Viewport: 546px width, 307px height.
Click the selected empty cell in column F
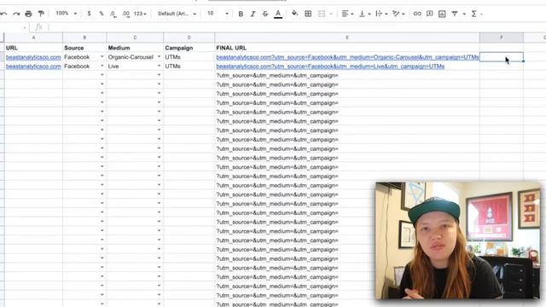[502, 57]
